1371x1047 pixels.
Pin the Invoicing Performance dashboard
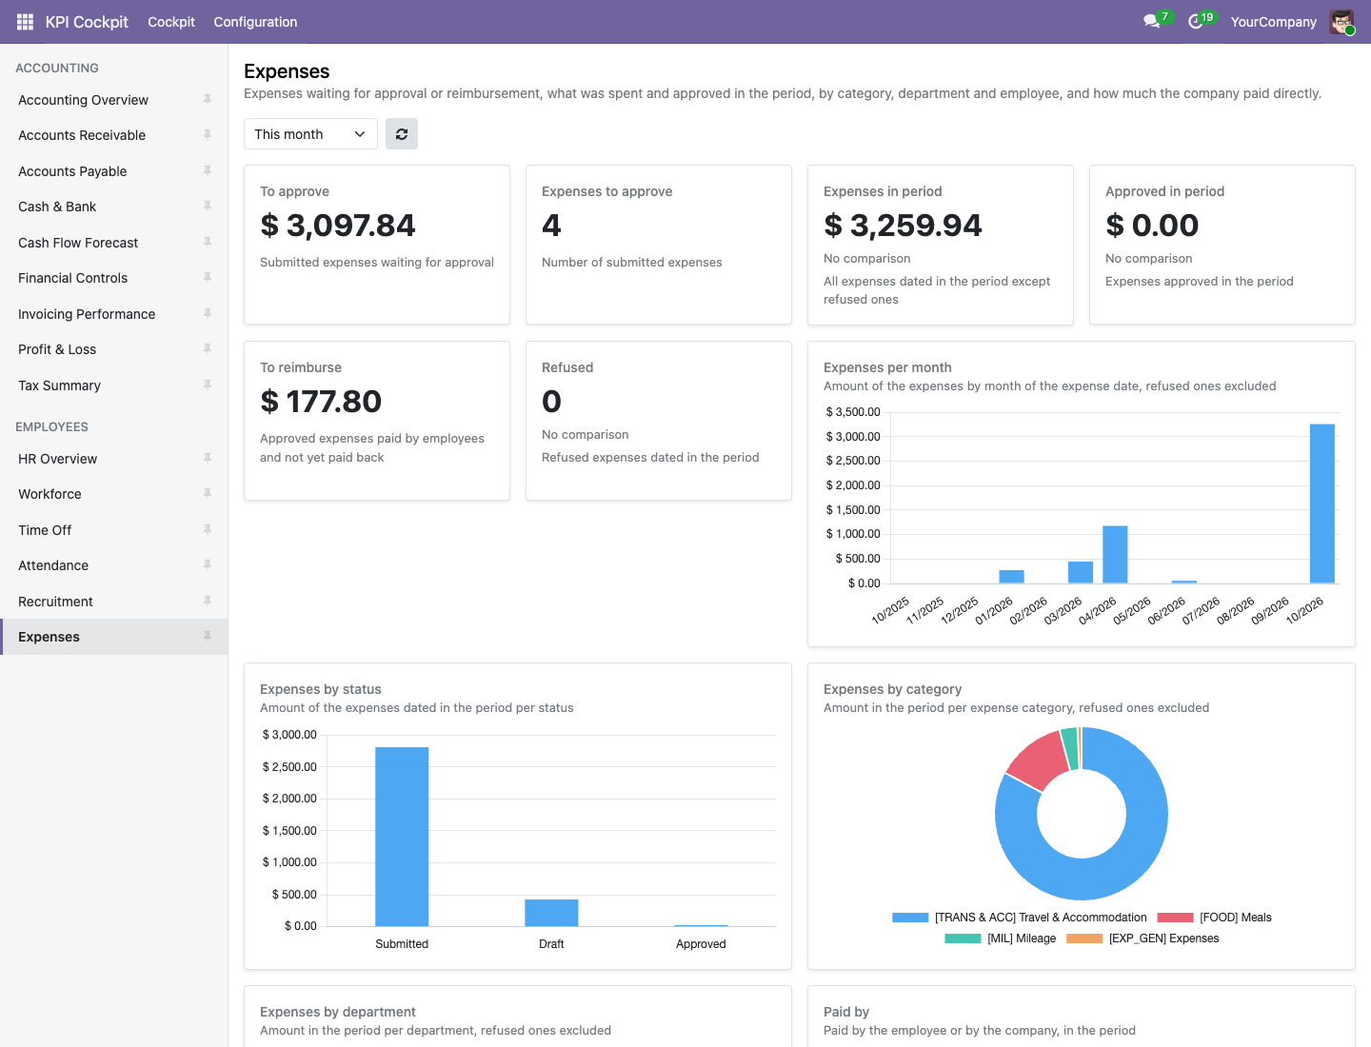point(207,313)
